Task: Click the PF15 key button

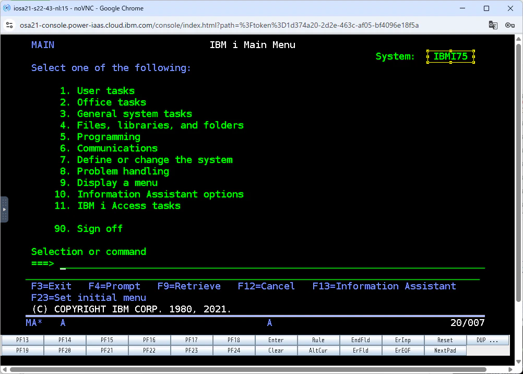Action: (x=107, y=340)
